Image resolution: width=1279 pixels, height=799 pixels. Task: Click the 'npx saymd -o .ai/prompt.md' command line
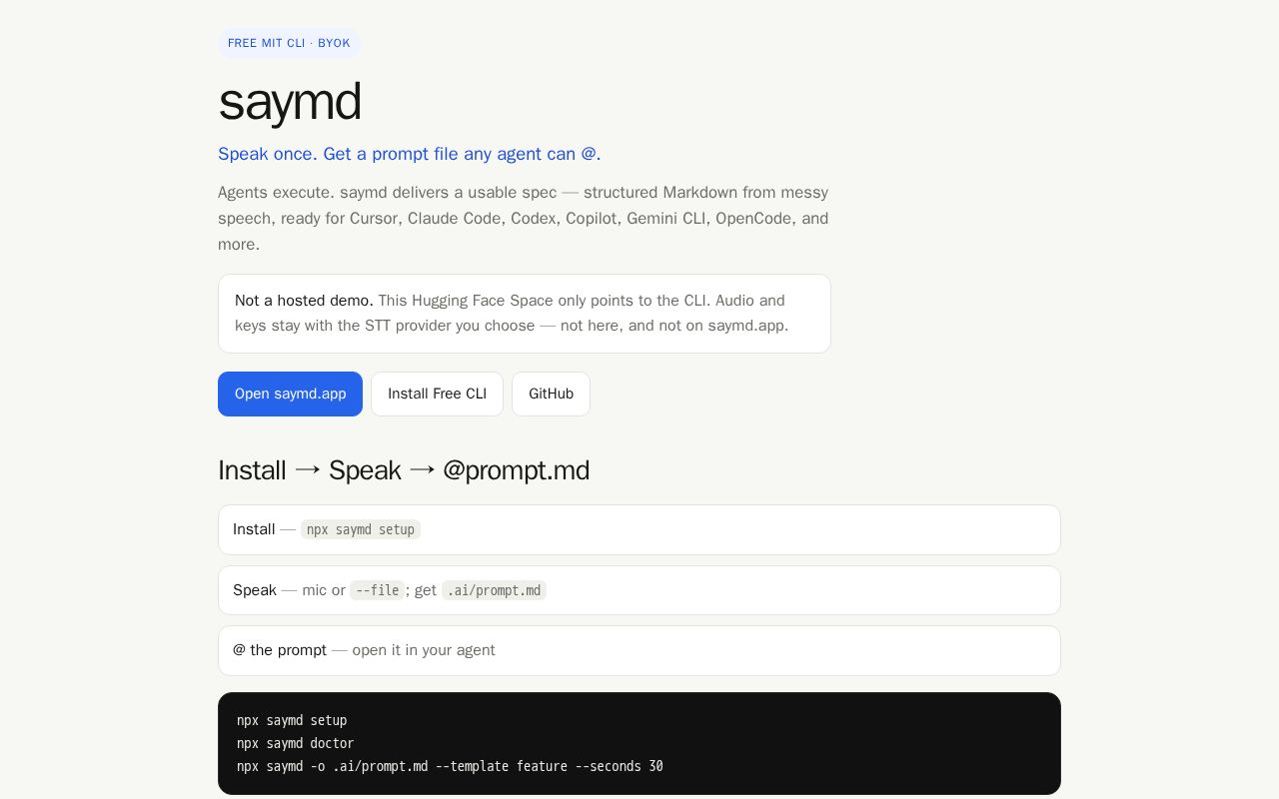pyautogui.click(x=450, y=766)
